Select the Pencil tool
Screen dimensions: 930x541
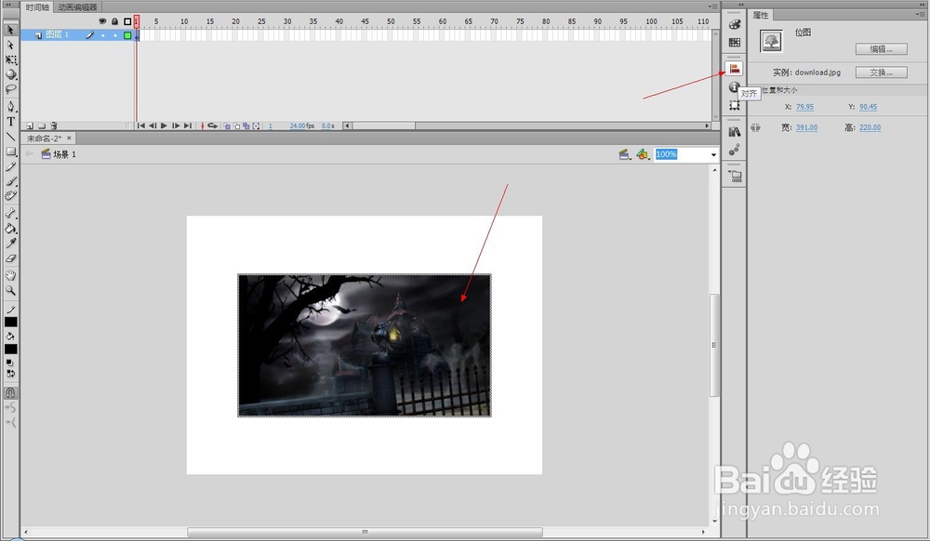(x=10, y=166)
